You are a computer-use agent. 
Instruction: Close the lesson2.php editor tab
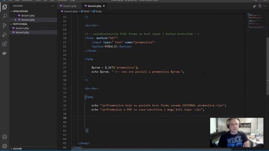[104, 6]
